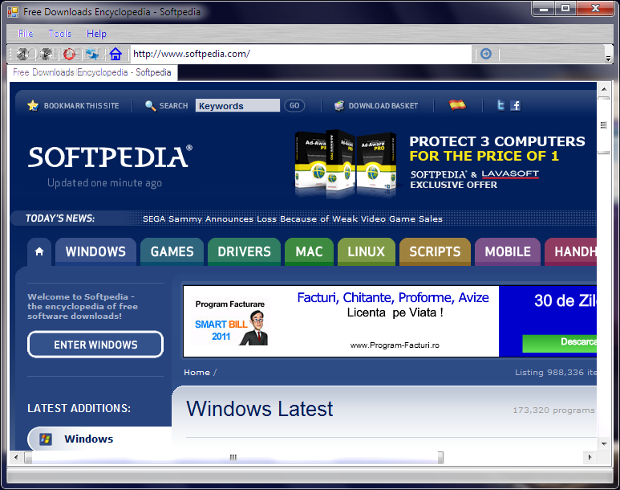Click the 173,320 programs count text
Viewport: 620px width, 490px height.
point(553,410)
